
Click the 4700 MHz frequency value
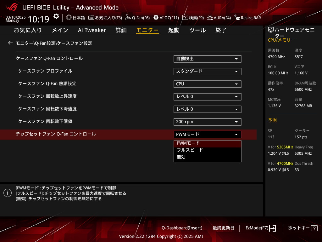[276, 57]
